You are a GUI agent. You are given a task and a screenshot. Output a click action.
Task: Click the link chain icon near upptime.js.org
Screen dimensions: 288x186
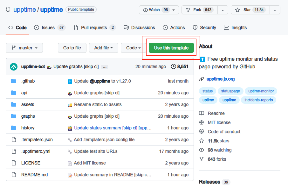202,79
